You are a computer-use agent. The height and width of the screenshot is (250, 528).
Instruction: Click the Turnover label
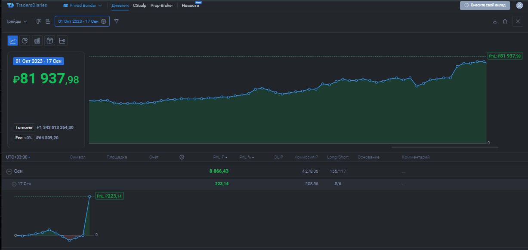coord(24,128)
